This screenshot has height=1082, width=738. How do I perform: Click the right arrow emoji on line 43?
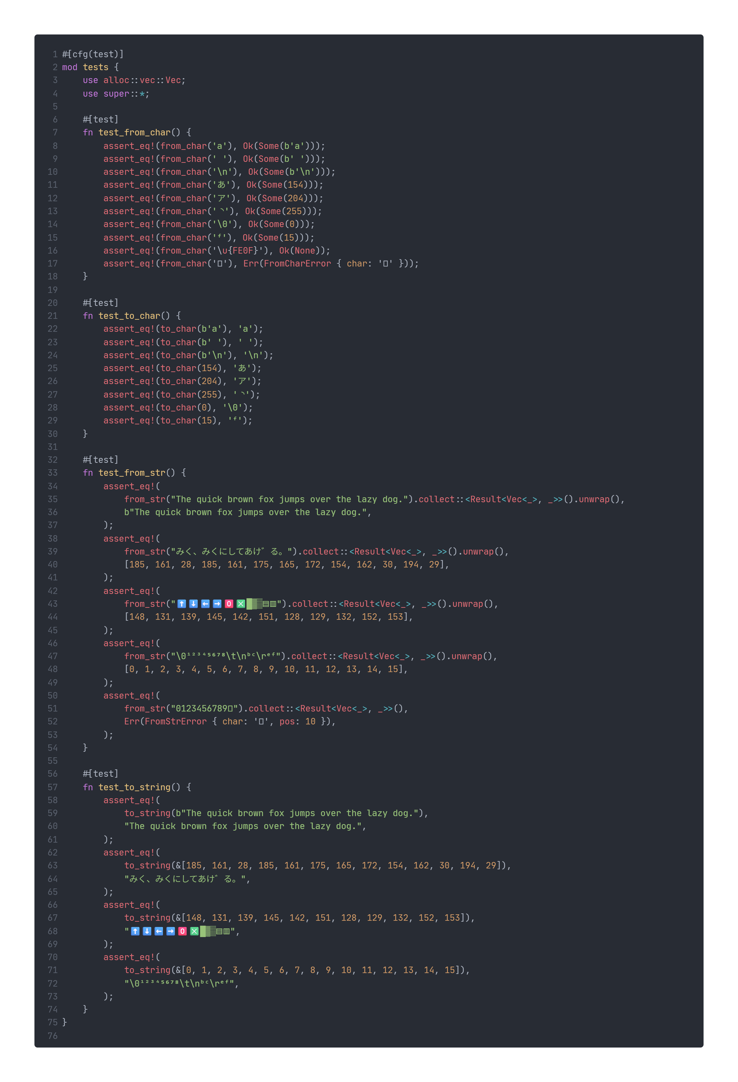click(x=217, y=604)
